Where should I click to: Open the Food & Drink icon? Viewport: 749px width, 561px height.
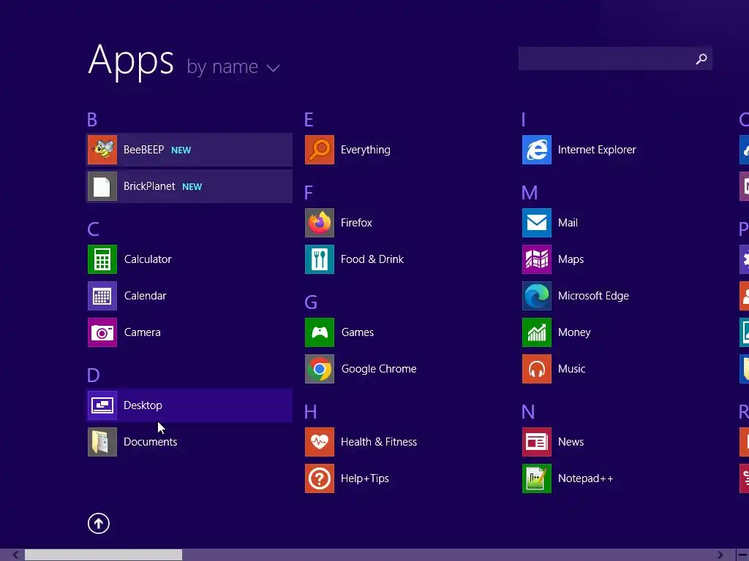pyautogui.click(x=320, y=259)
